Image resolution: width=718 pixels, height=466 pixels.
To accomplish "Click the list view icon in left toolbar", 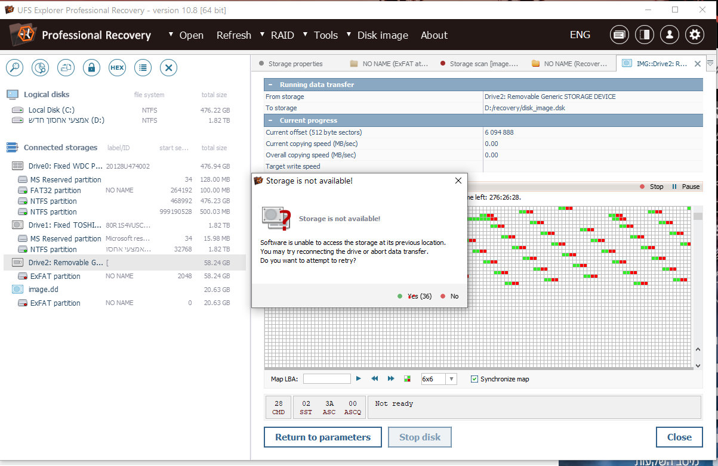I will coord(143,67).
